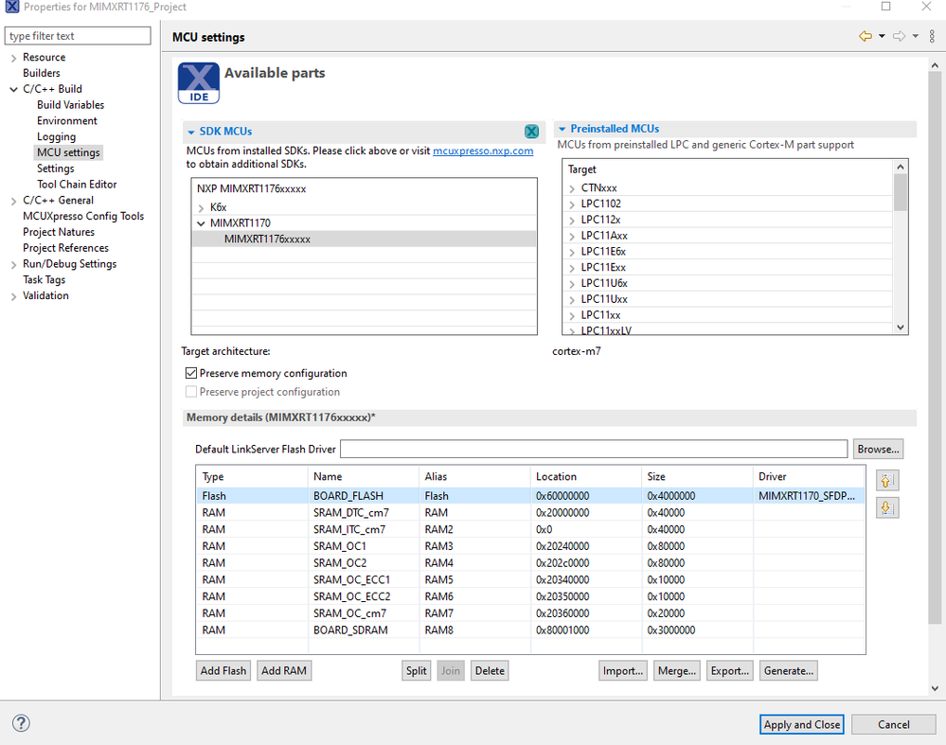Click Add Flash button
Image resolution: width=946 pixels, height=745 pixels.
(x=223, y=671)
